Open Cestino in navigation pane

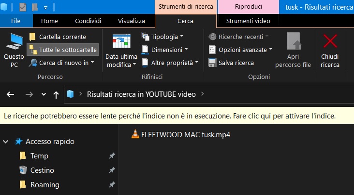[x=42, y=170]
